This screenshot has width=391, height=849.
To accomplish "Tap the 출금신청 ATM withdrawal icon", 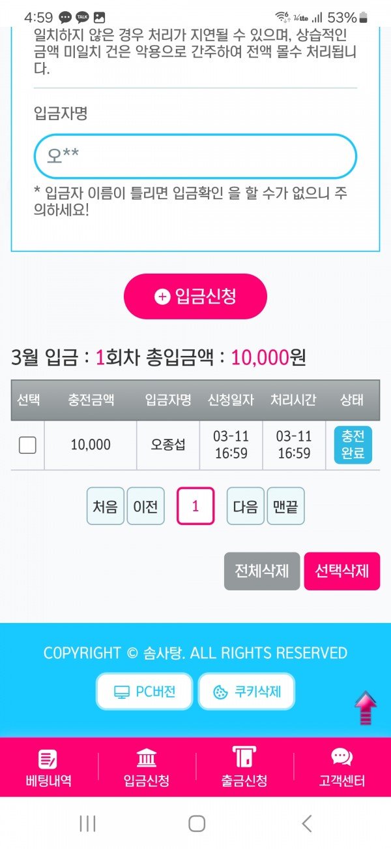I will [x=244, y=758].
